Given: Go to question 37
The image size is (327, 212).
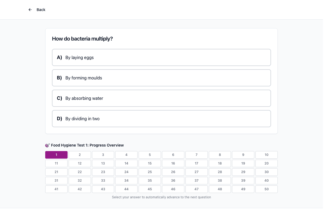Looking at the screenshot, I should [196, 181].
